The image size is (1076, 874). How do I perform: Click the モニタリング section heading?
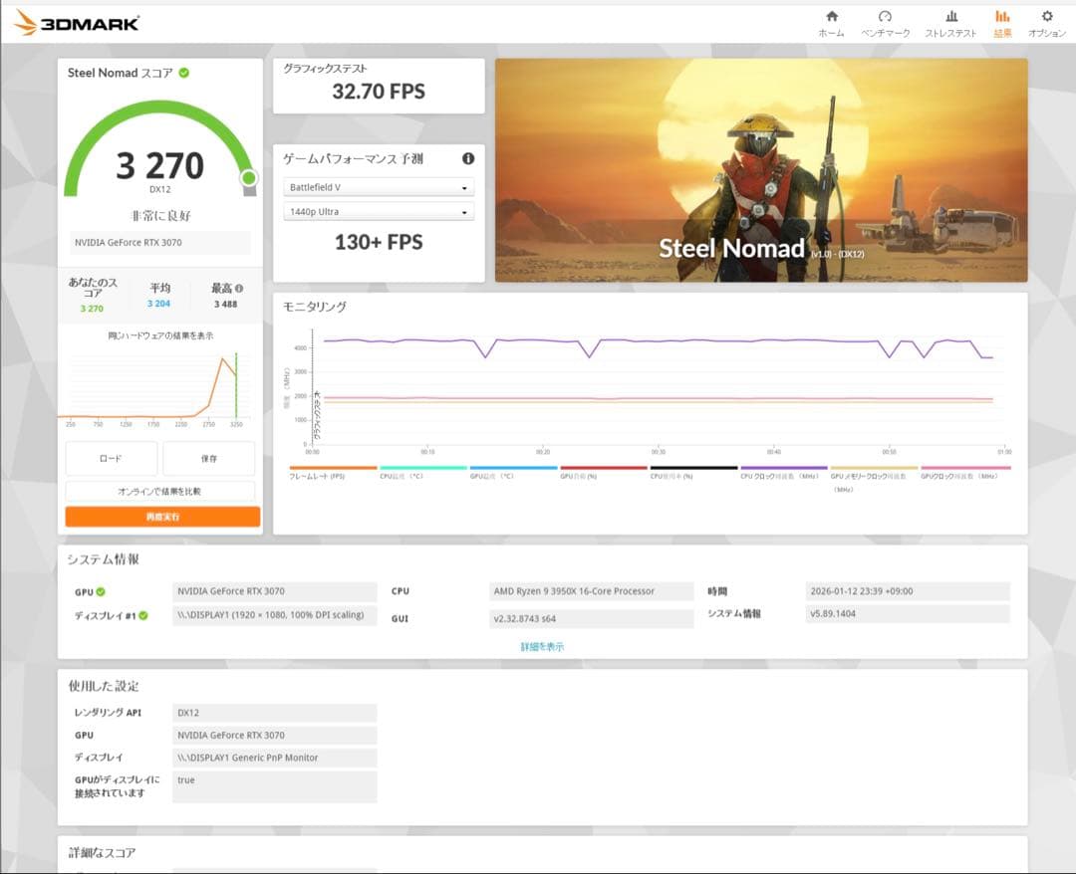point(315,307)
